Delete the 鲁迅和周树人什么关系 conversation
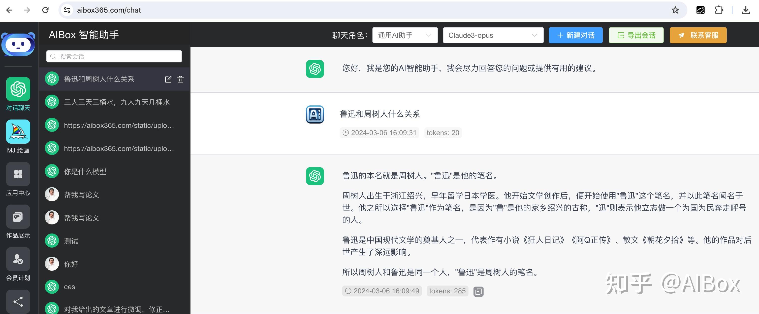The width and height of the screenshot is (759, 314). click(180, 80)
